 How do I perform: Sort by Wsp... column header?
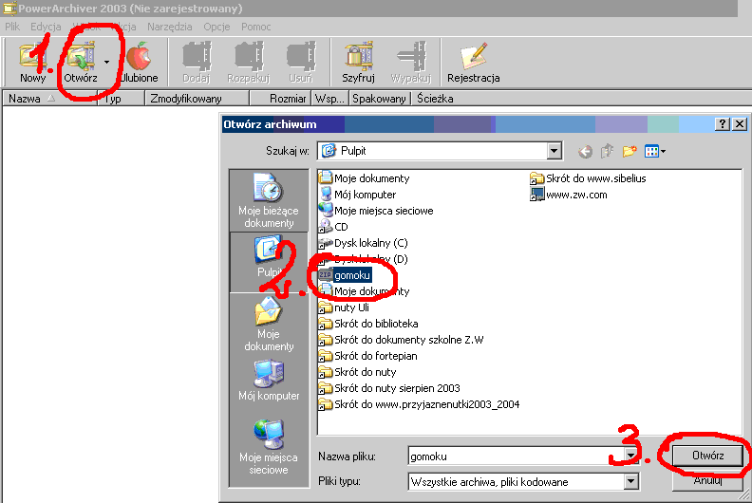(x=330, y=99)
